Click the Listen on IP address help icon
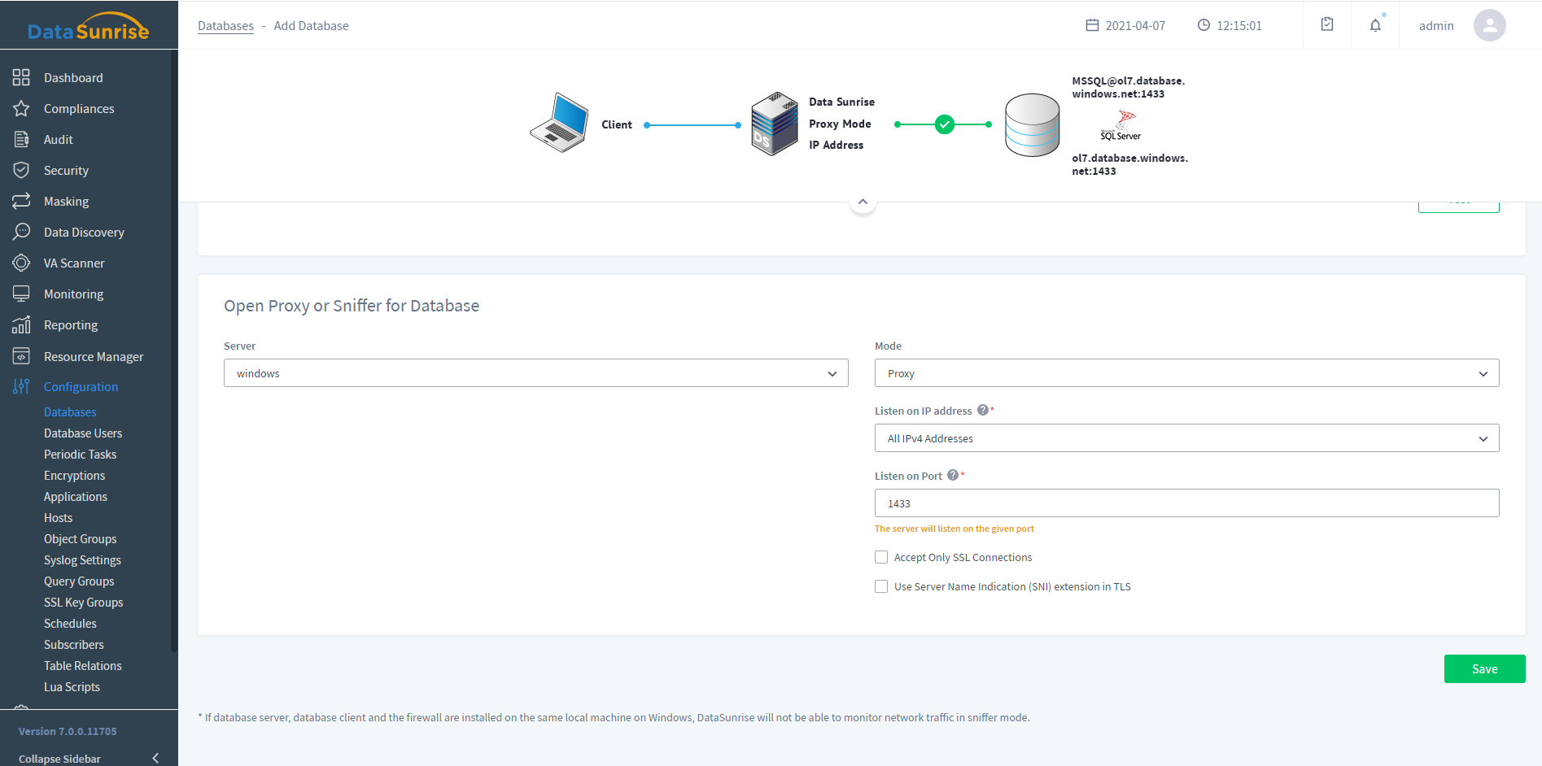1542x766 pixels. (x=983, y=410)
